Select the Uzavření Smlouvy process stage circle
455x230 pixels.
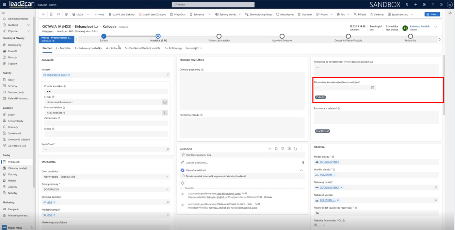coord(282,36)
